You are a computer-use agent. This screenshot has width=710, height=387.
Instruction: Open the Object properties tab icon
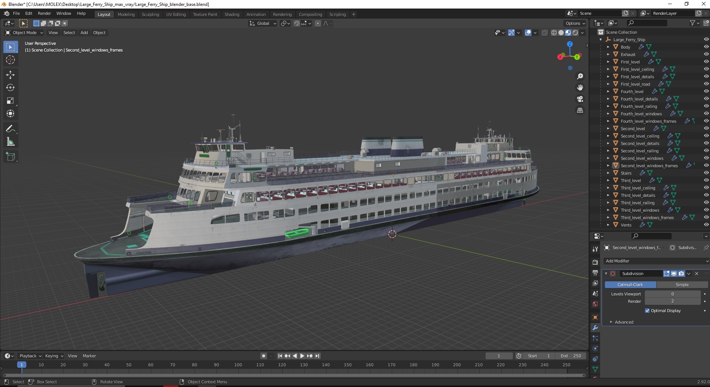595,317
